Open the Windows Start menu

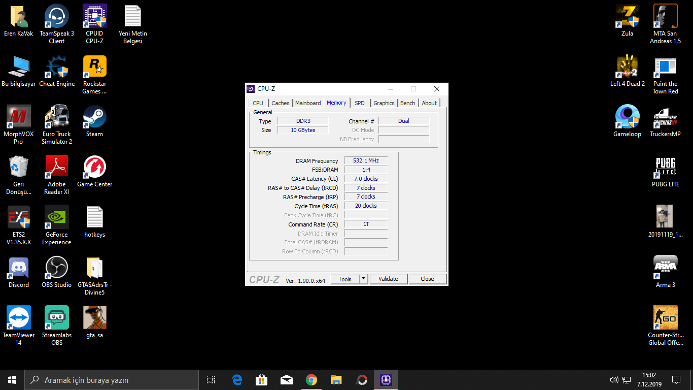click(x=12, y=380)
